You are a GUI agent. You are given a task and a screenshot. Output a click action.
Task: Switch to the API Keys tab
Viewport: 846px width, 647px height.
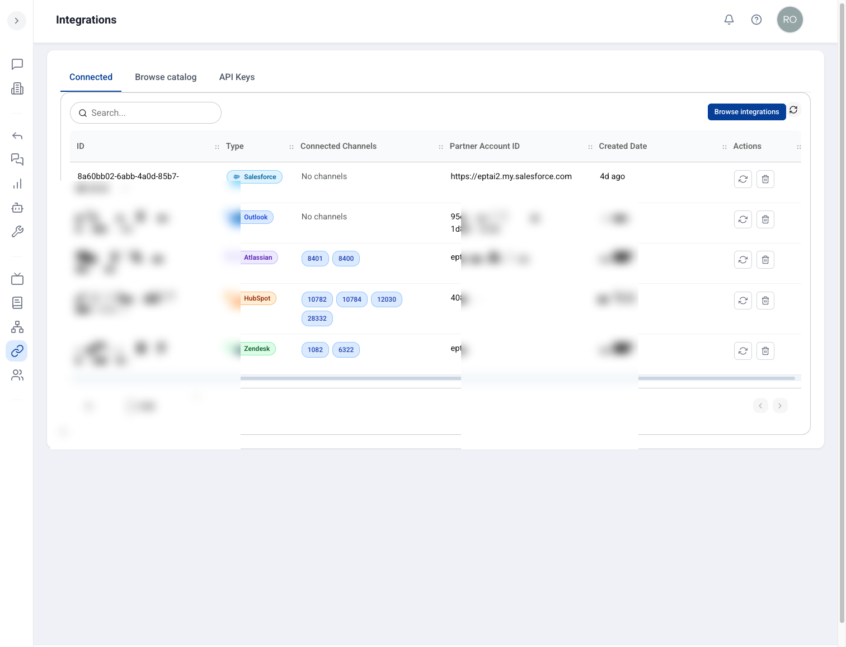(237, 77)
